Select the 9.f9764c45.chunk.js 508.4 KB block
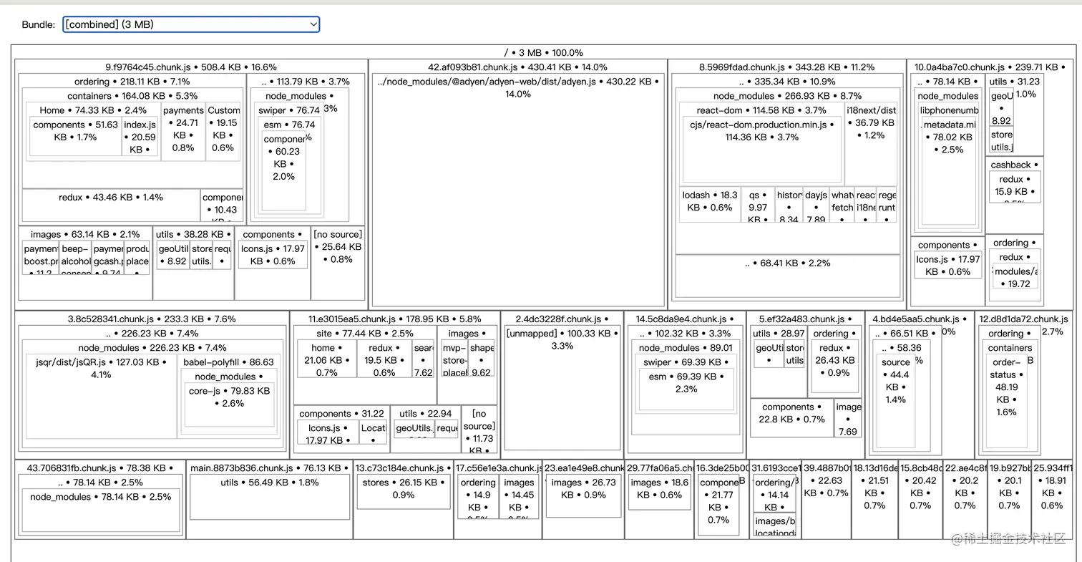 (x=191, y=185)
